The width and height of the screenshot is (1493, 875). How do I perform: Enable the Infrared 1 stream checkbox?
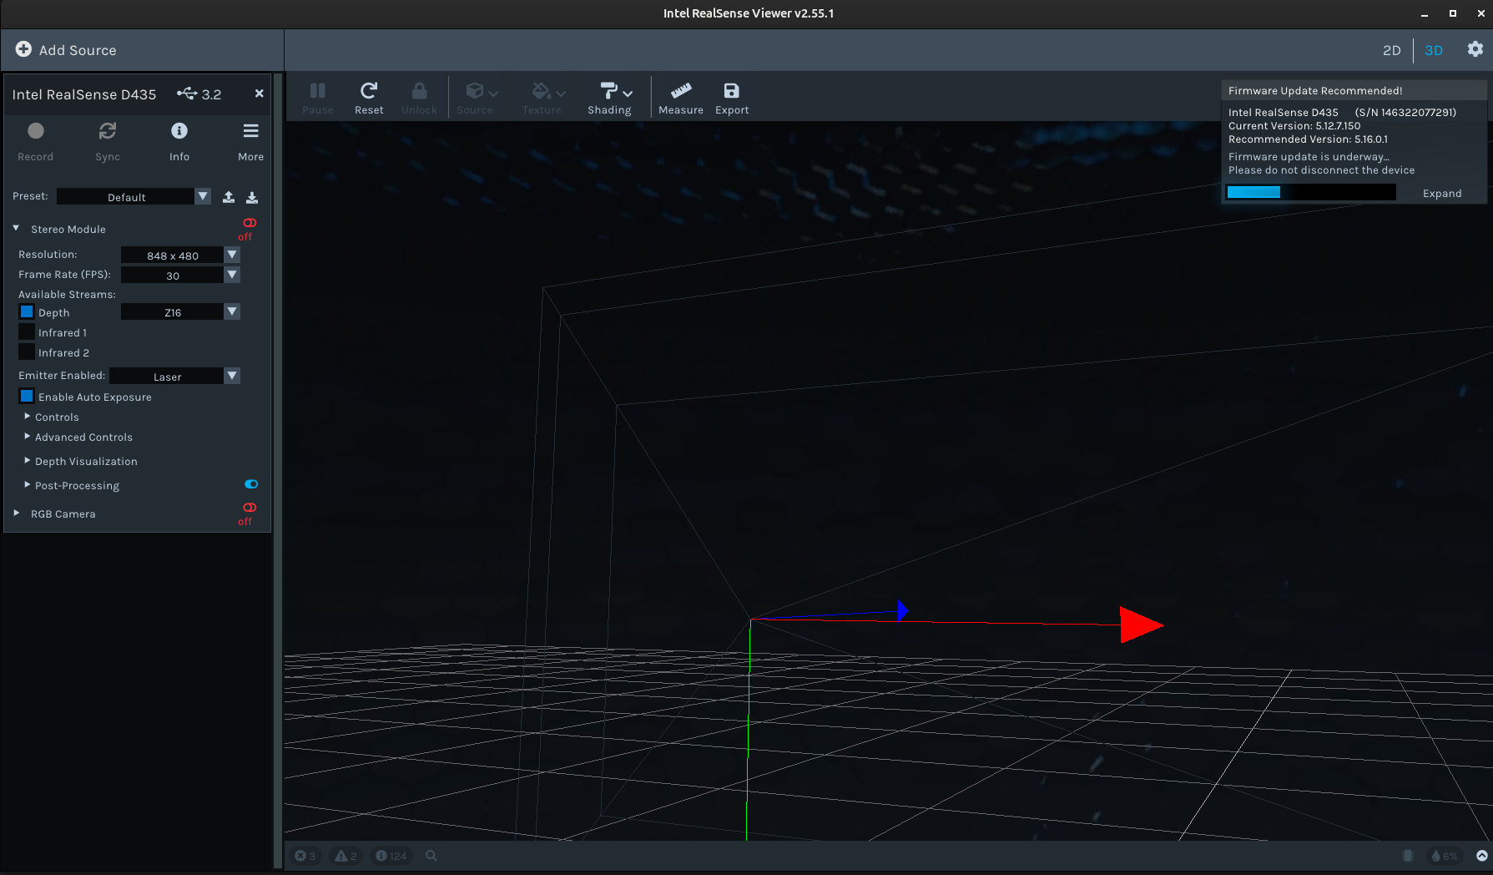point(27,331)
